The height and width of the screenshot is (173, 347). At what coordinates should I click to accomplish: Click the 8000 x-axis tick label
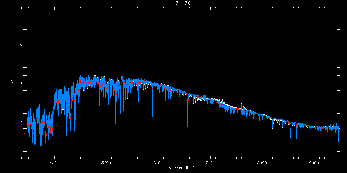click(x=262, y=162)
